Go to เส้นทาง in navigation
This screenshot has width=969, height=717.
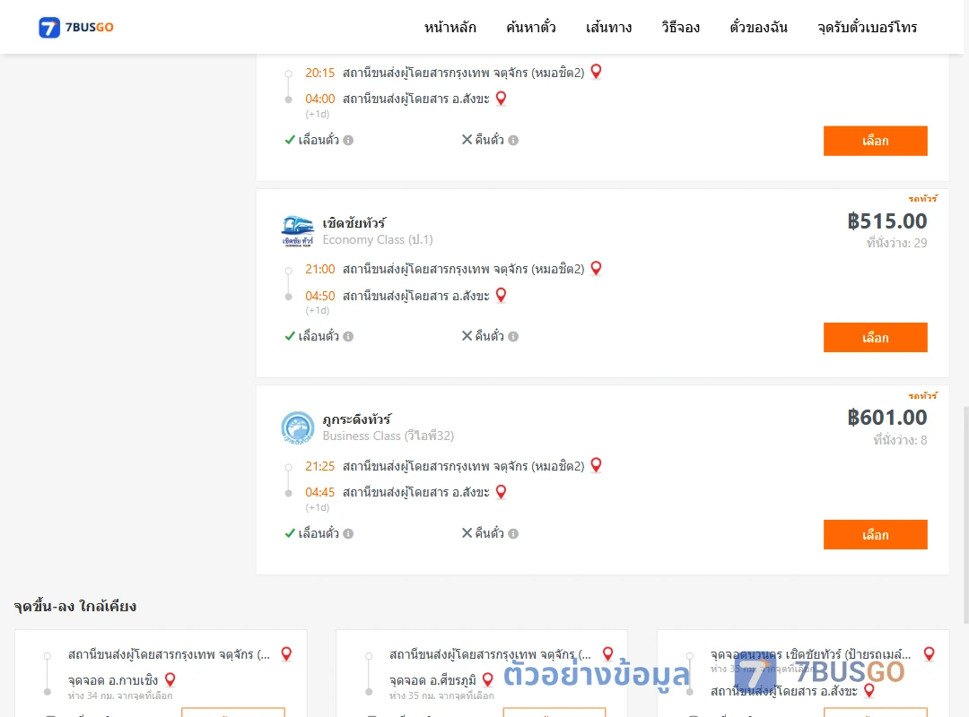tap(608, 27)
